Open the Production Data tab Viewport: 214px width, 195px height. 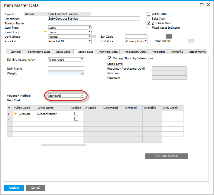pos(135,52)
